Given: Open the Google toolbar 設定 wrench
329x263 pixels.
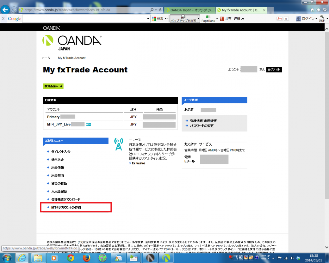Looking at the screenshot, I should tap(322, 19).
